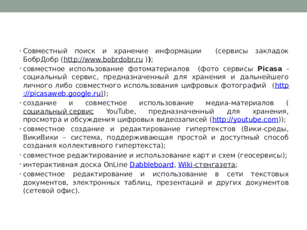Open the bobrdobr.ru link

point(103,59)
